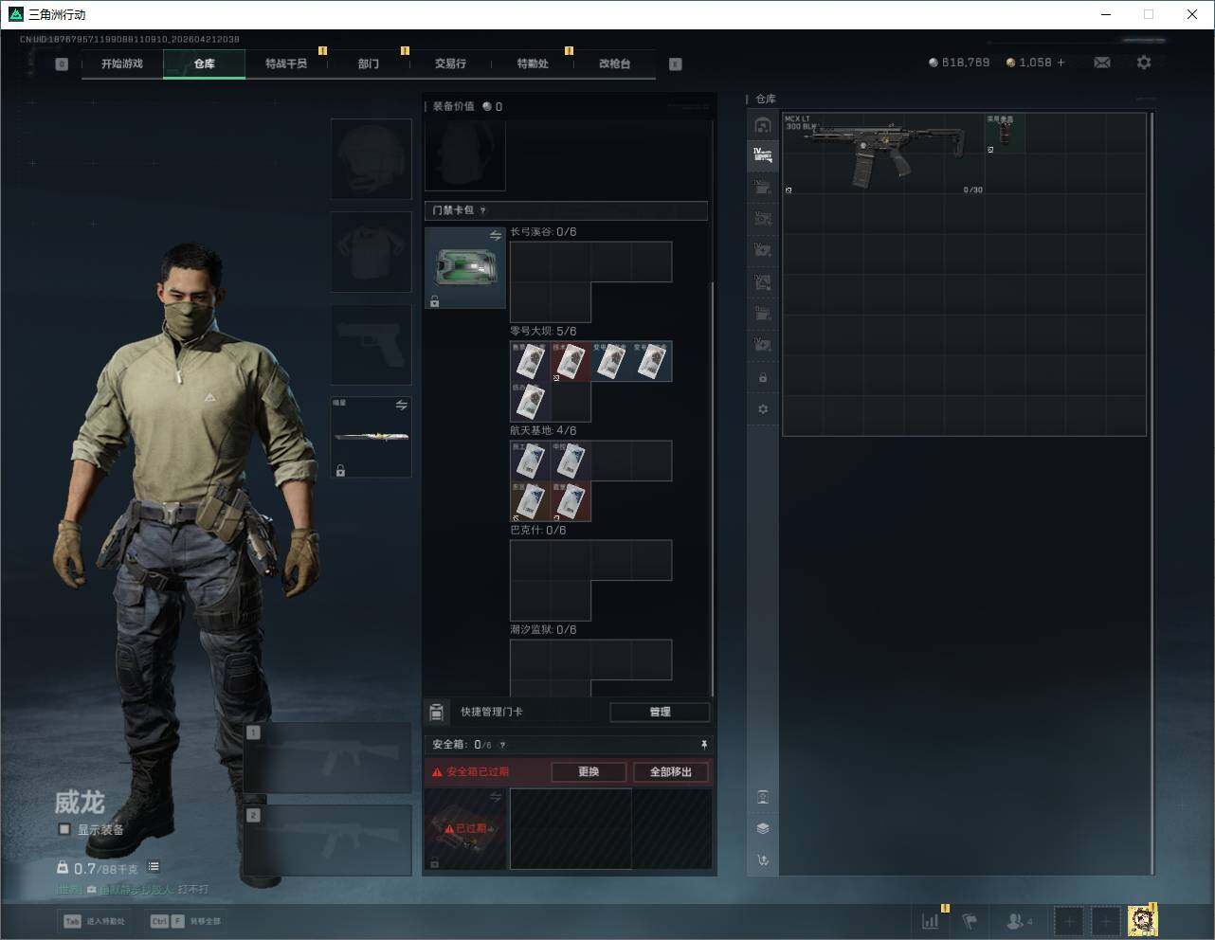Click the flag icon in bottom bar
Viewport: 1215px width, 940px height.
coord(970,920)
